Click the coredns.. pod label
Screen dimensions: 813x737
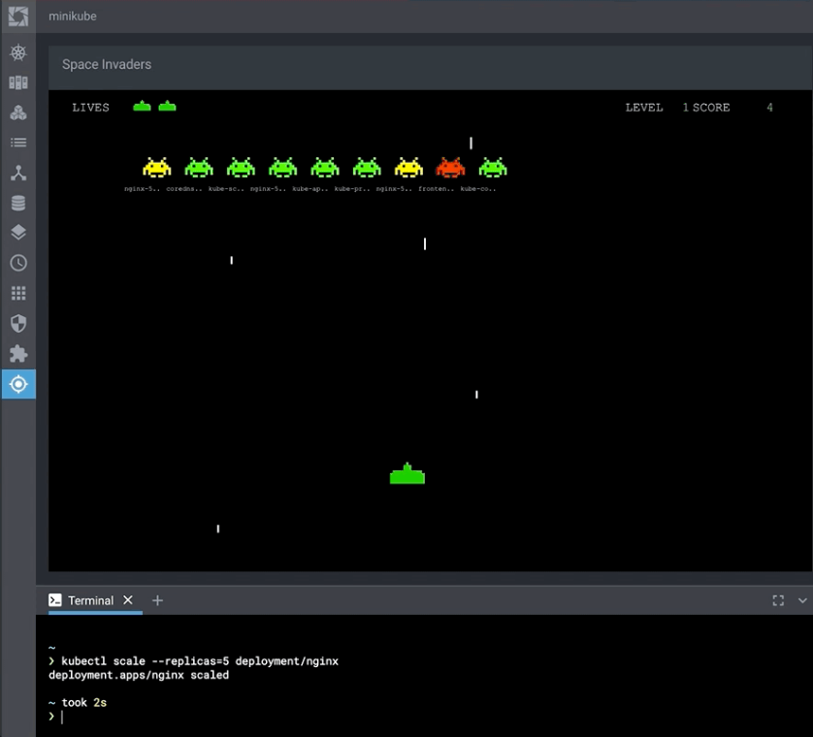(x=184, y=189)
